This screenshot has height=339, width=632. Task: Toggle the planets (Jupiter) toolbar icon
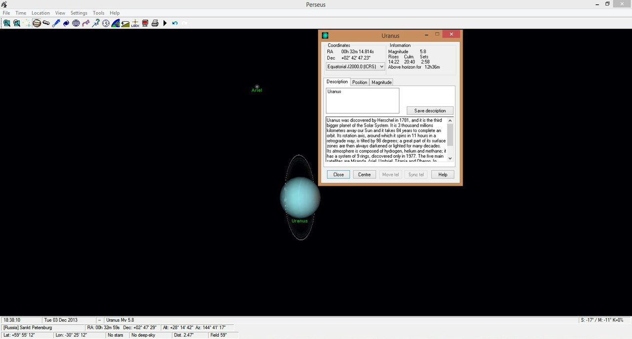[37, 23]
